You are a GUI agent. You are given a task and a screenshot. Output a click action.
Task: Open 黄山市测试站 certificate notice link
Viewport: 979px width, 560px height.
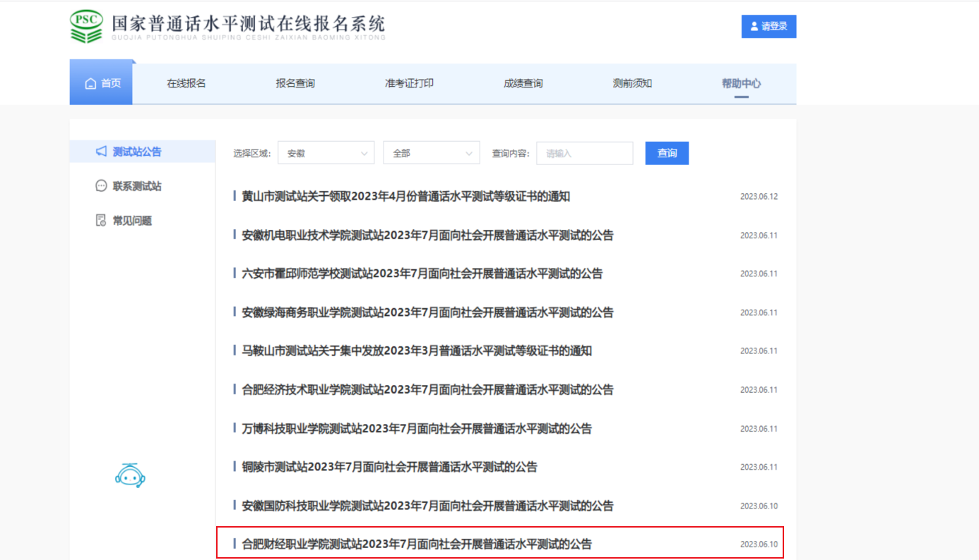(x=405, y=196)
